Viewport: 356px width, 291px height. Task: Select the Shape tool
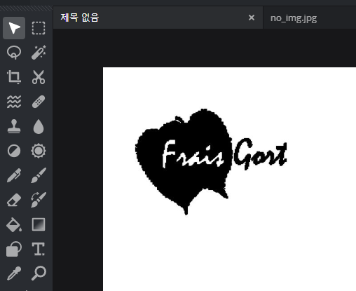(14, 249)
